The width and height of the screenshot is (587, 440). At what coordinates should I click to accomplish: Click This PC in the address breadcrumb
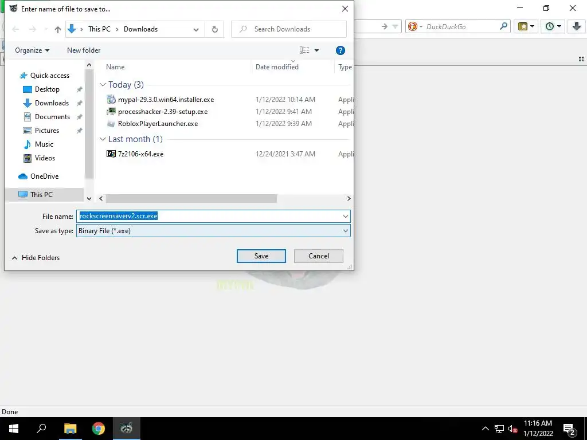[x=99, y=29]
